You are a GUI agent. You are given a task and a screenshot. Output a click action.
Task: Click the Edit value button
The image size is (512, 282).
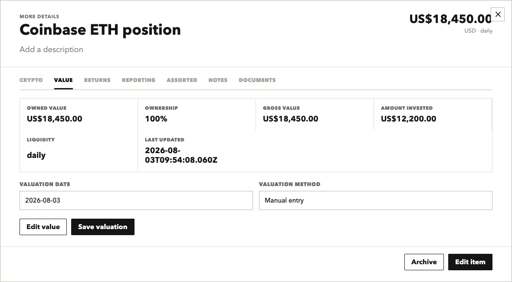pos(43,227)
